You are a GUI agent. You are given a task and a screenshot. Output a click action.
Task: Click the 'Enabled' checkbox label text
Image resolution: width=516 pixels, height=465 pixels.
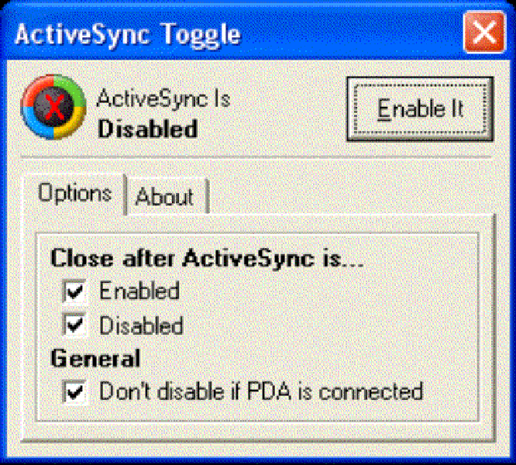coord(139,291)
